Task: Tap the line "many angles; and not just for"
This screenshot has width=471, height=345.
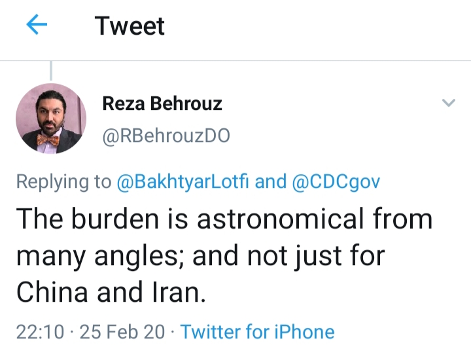Action: pos(200,255)
